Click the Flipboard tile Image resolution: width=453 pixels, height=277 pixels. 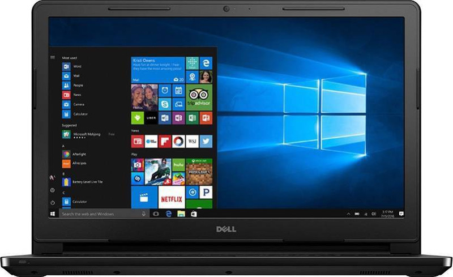[165, 141]
